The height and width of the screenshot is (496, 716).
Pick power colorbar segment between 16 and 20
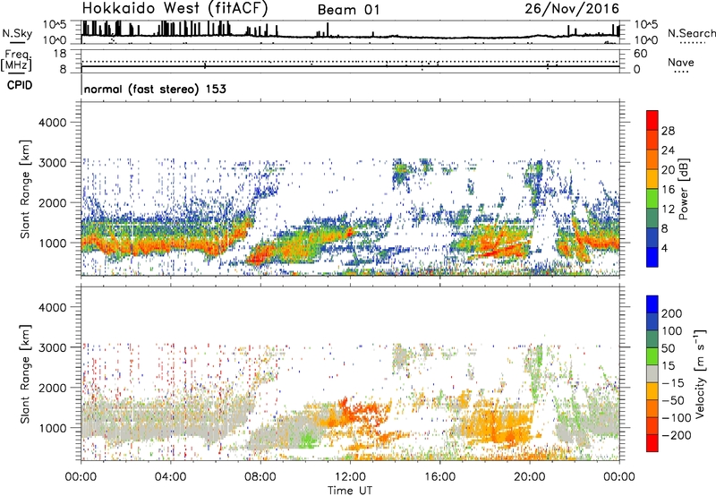[x=652, y=179]
